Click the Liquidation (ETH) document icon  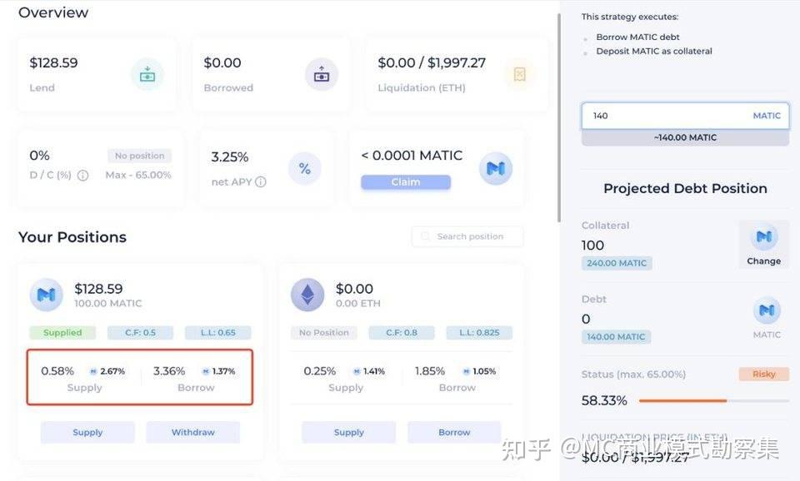(520, 74)
